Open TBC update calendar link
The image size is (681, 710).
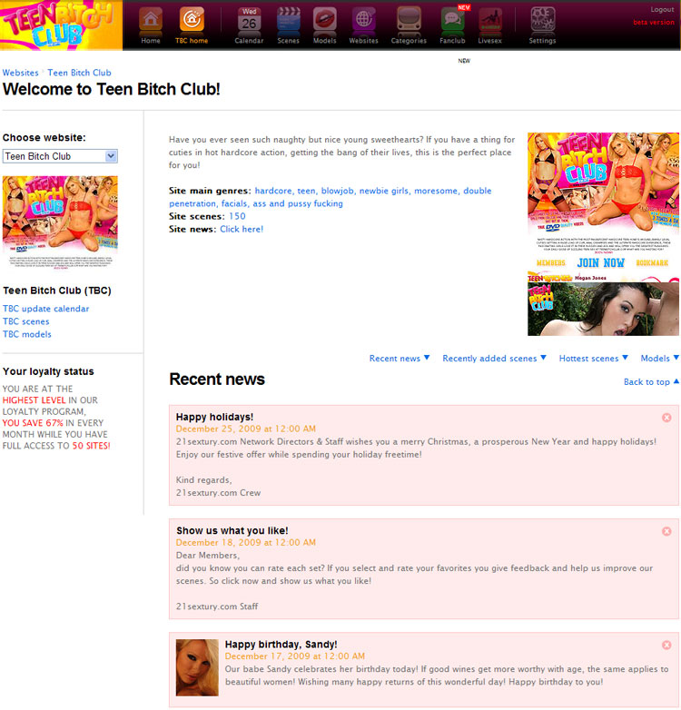(45, 309)
